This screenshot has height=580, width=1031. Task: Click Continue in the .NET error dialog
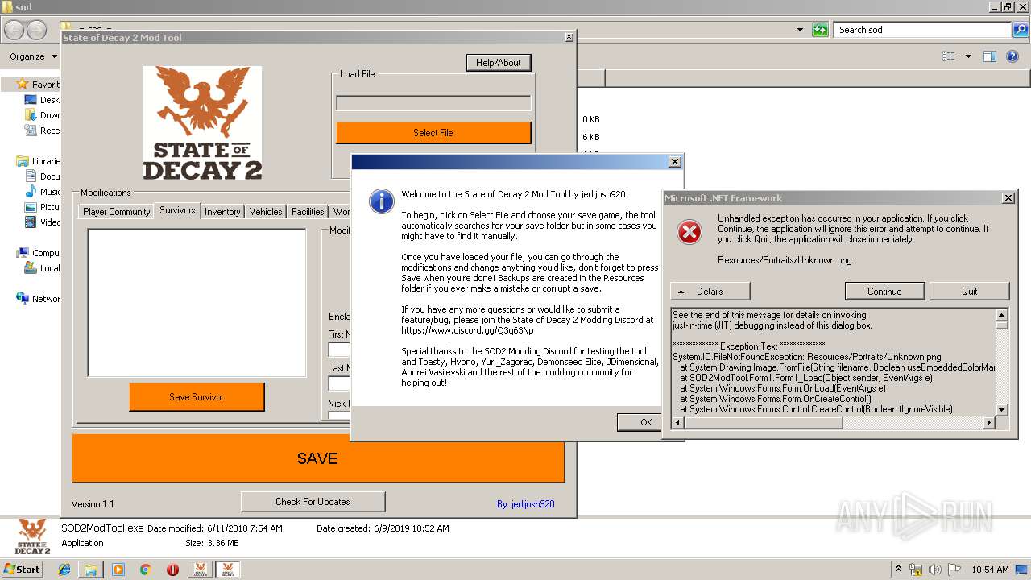coord(884,292)
